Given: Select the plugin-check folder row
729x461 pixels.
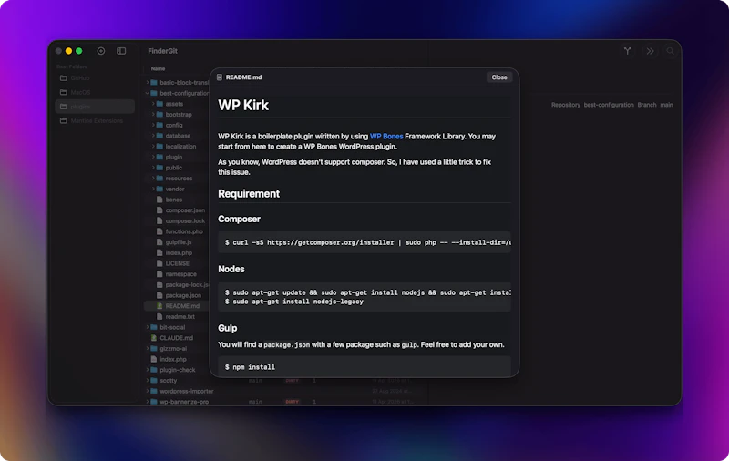Looking at the screenshot, I should click(x=177, y=370).
